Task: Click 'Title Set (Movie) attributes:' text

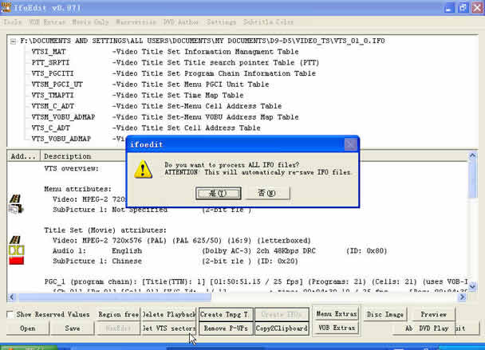Action: click(105, 230)
